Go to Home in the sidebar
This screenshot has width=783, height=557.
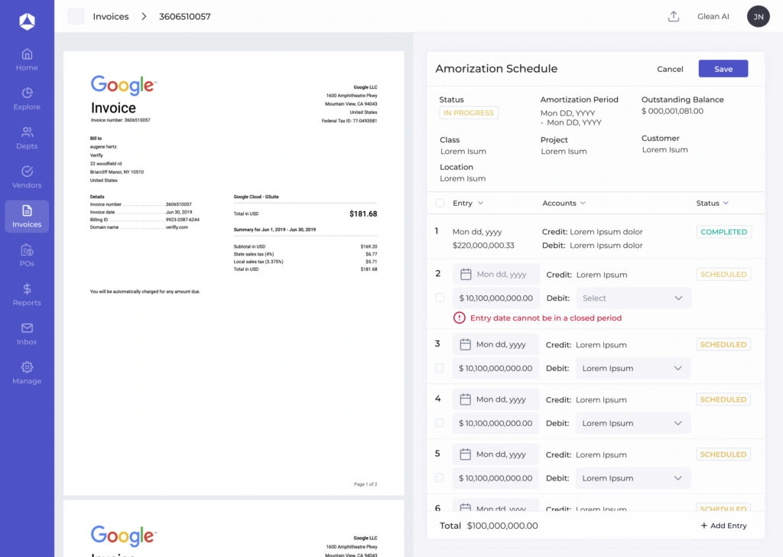click(x=27, y=60)
